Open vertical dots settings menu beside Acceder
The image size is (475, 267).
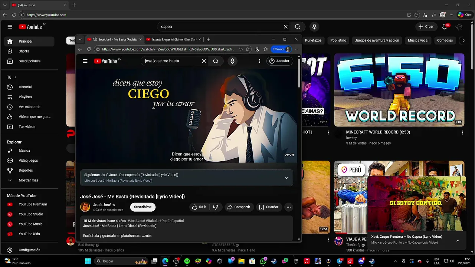click(259, 61)
